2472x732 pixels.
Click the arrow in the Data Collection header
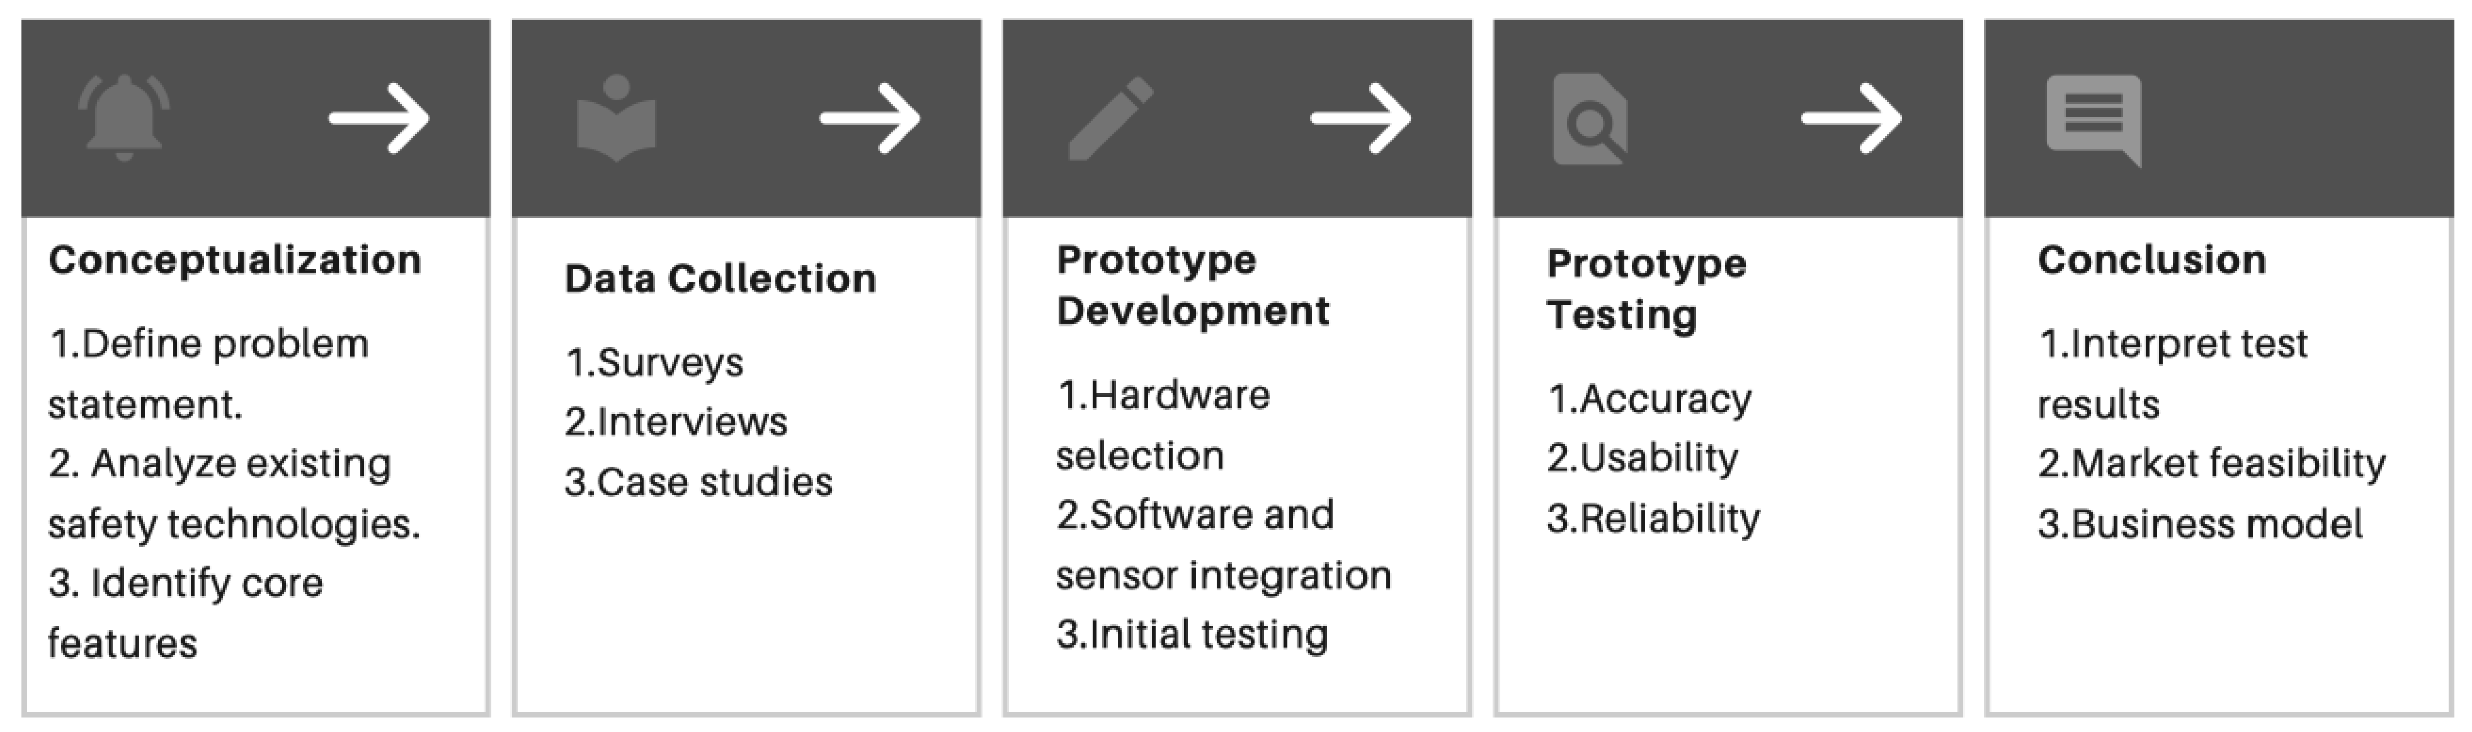(869, 118)
